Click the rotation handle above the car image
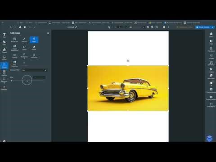The width and height of the screenshot is (216, 162). 128,61
